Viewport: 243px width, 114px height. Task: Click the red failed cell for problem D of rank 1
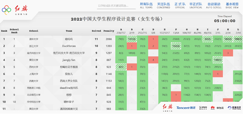pyautogui.click(x=153, y=39)
